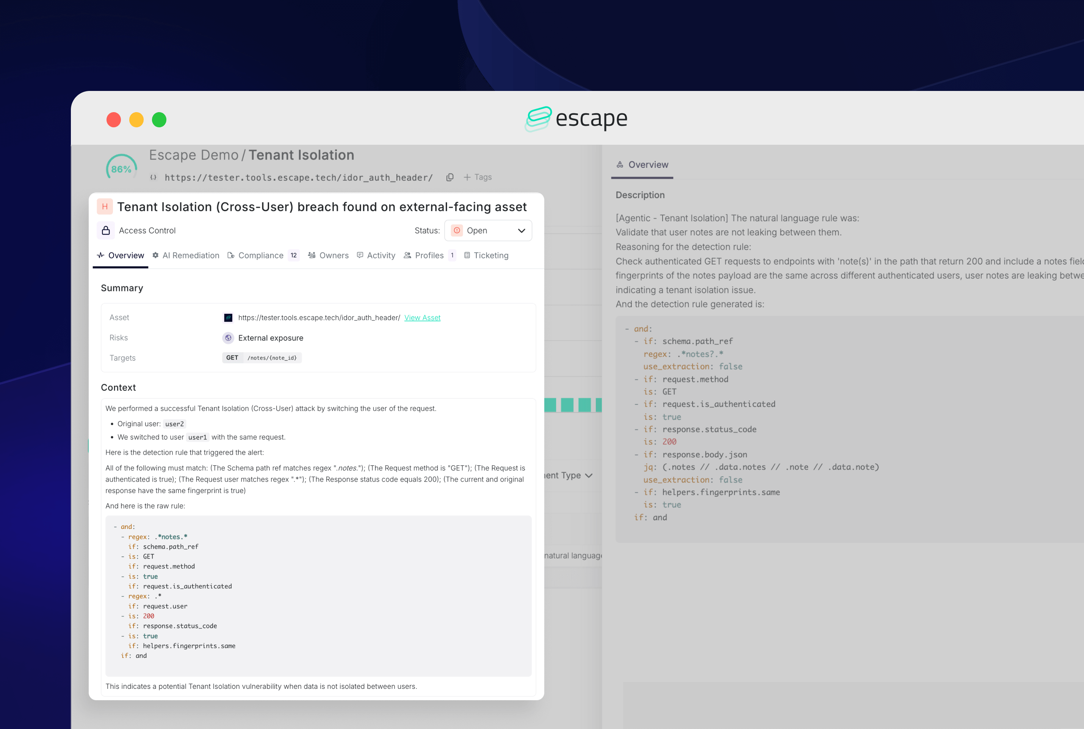Click the red High severity badge icon
The width and height of the screenshot is (1084, 729).
pos(105,206)
